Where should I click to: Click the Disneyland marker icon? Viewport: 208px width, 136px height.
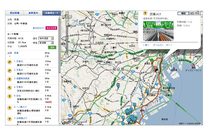click(193, 65)
